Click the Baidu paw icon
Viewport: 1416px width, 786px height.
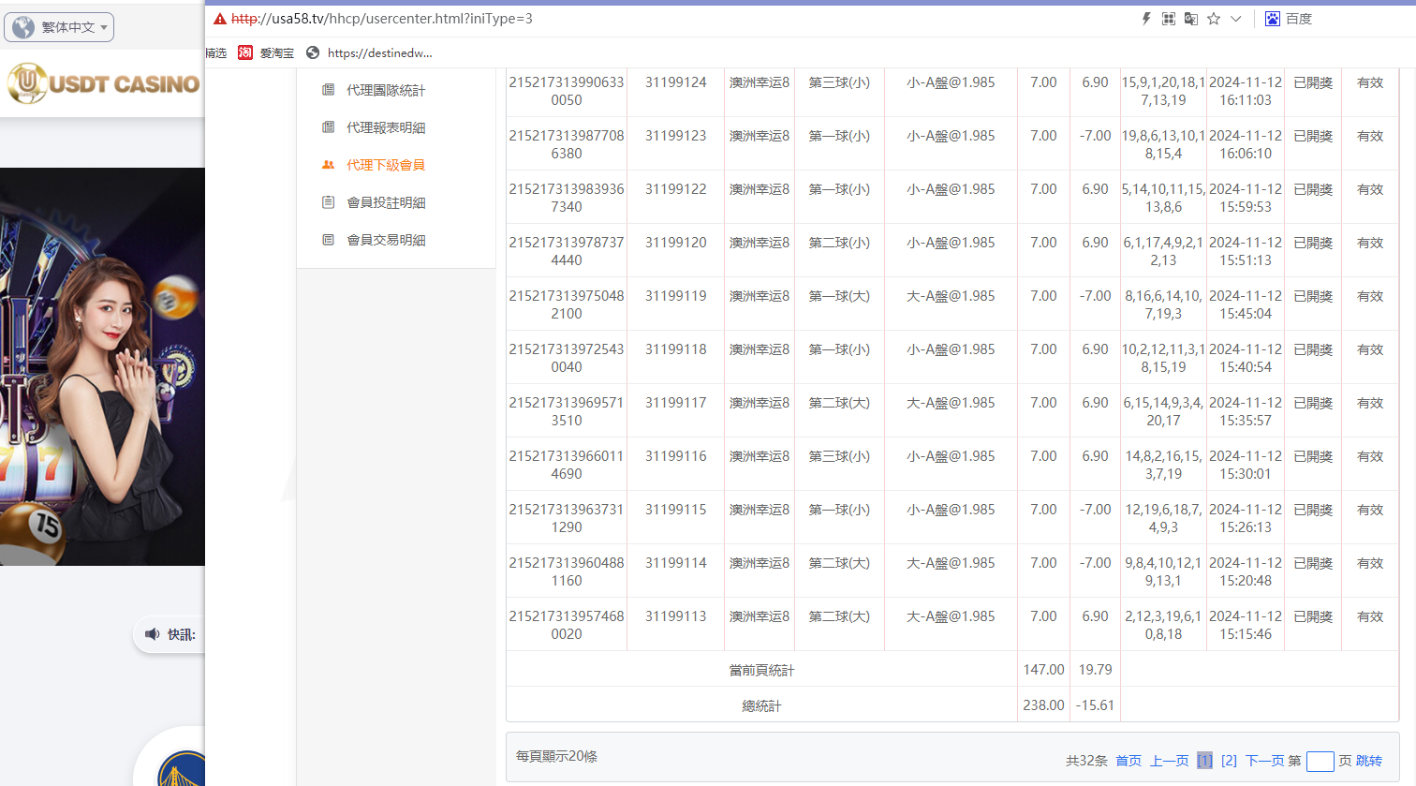point(1272,18)
